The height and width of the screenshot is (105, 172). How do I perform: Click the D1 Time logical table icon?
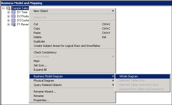[14, 12]
